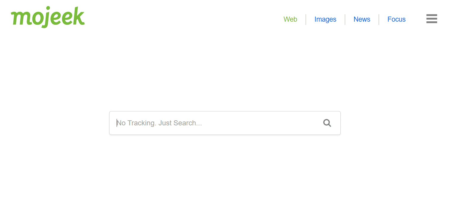Screen dimensions: 449x211
Task: Switch to the Images search tab
Action: (325, 19)
